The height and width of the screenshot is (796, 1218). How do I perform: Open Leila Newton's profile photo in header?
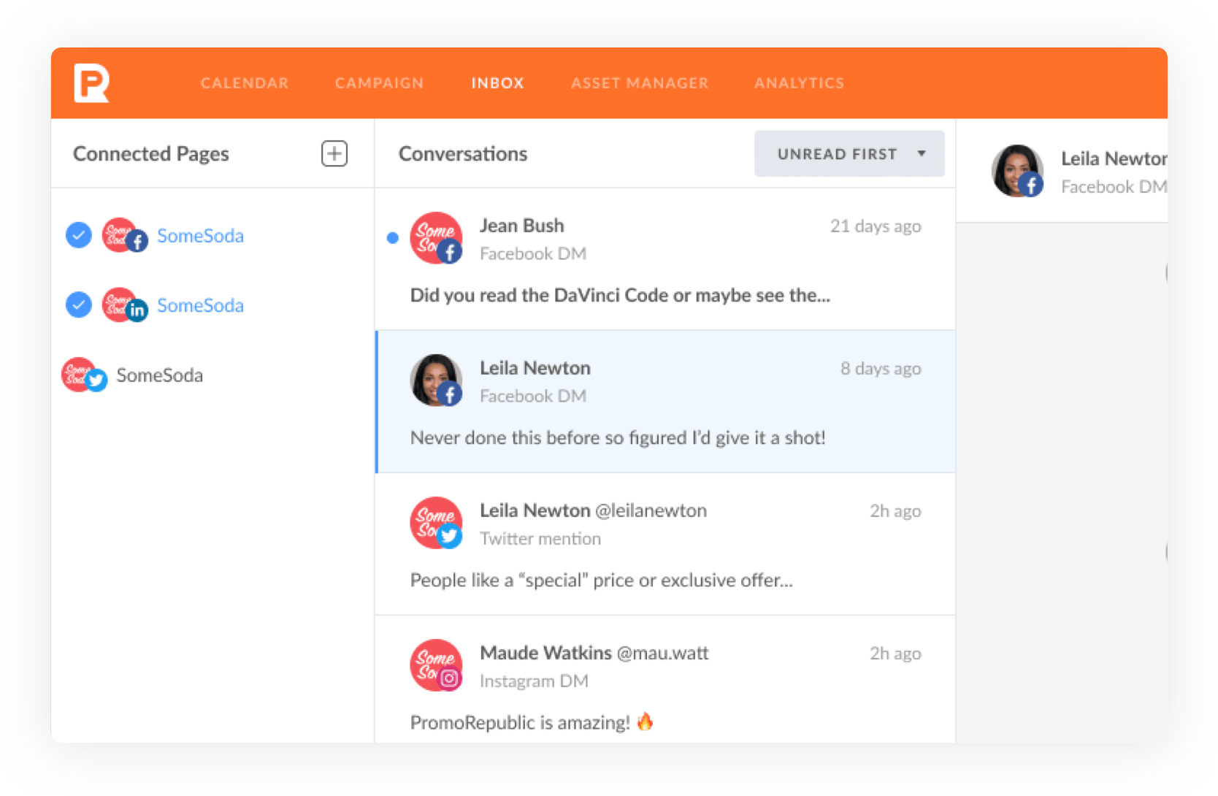pyautogui.click(x=1016, y=171)
